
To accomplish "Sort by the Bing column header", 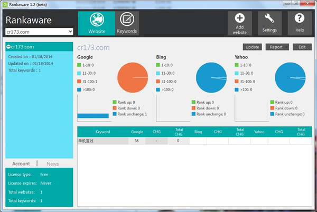I will [x=198, y=132].
